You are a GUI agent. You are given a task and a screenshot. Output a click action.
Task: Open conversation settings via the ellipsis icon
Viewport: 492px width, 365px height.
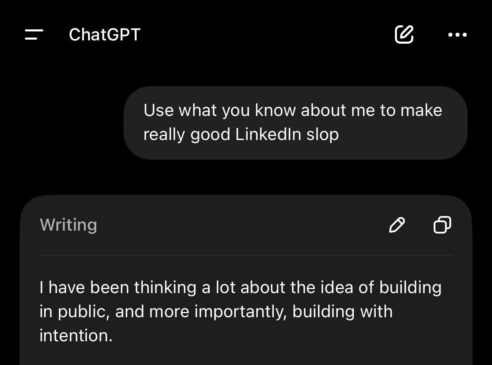pyautogui.click(x=458, y=35)
